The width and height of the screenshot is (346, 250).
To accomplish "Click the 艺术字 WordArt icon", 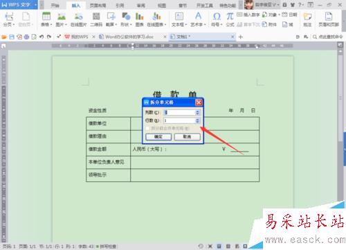I will (198, 17).
